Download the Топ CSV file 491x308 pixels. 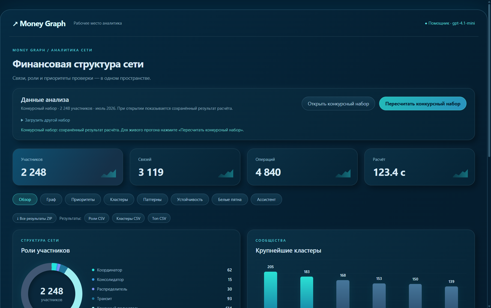(159, 218)
